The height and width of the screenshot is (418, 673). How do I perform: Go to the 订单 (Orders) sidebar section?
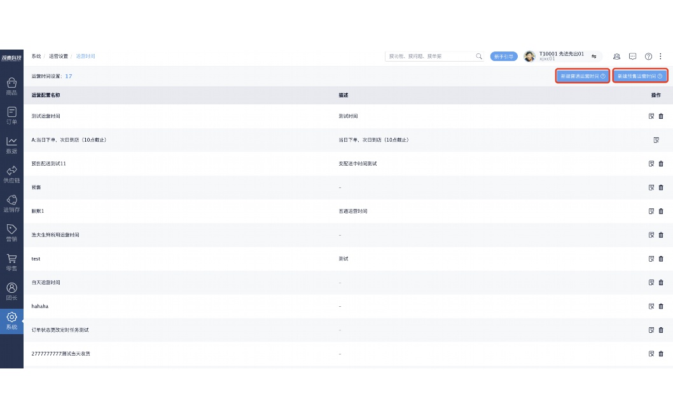(x=11, y=116)
